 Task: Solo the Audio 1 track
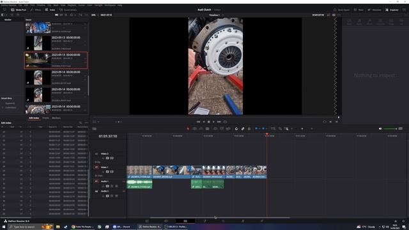pyautogui.click(x=112, y=186)
